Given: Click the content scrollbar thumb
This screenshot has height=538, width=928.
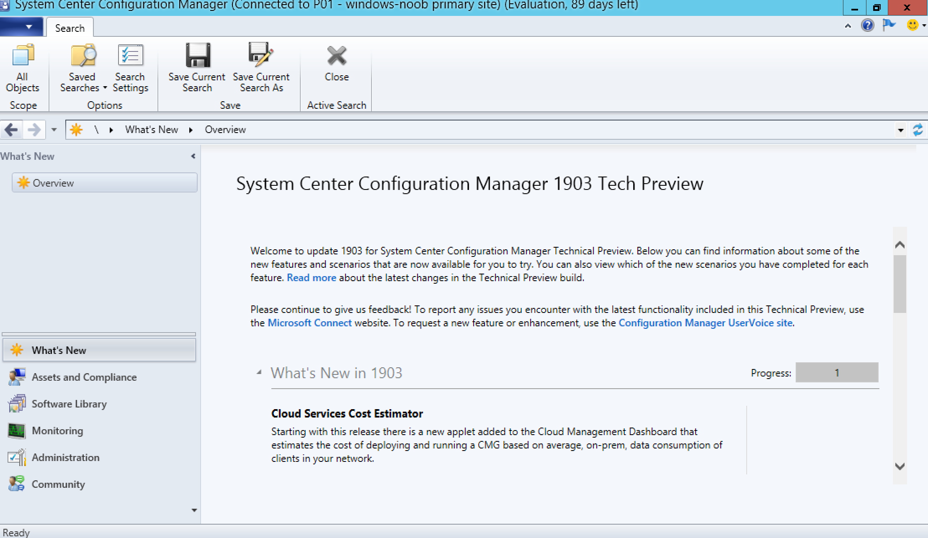Looking at the screenshot, I should pyautogui.click(x=900, y=284).
